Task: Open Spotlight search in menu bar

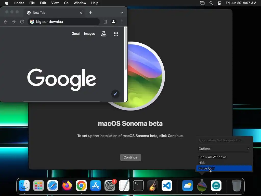Action: pyautogui.click(x=211, y=3)
